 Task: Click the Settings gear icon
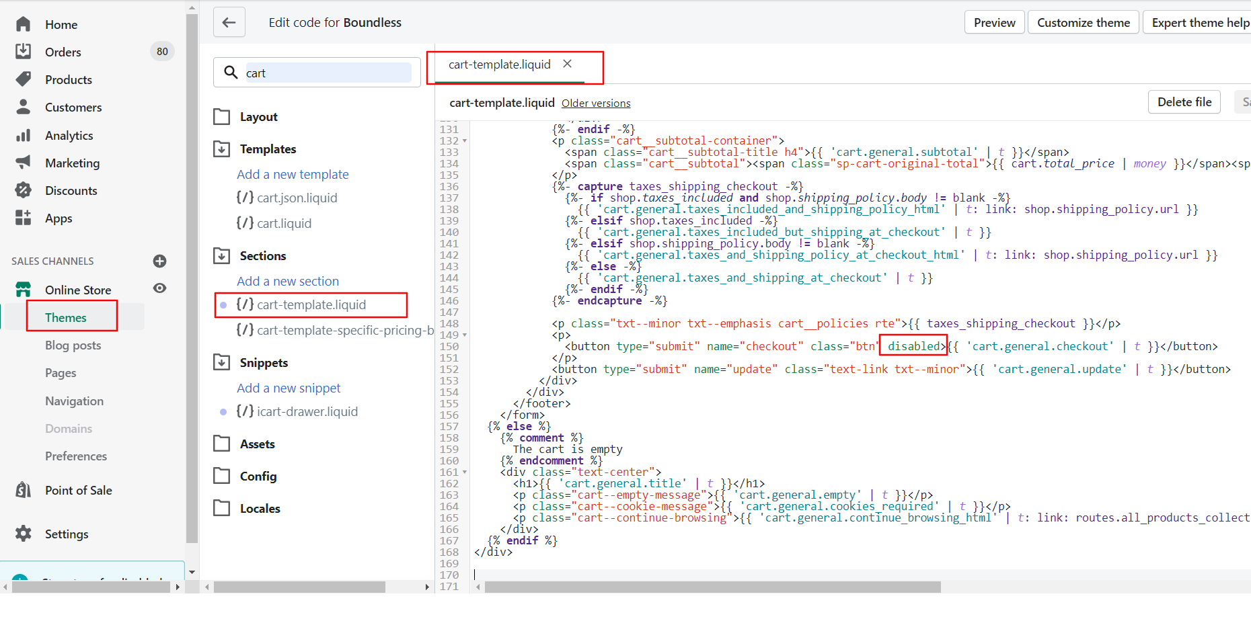pos(24,534)
